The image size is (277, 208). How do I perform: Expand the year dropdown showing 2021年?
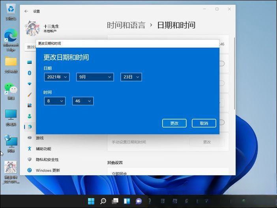(57, 77)
